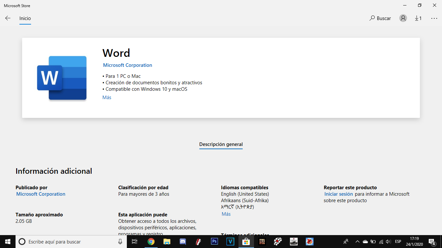The height and width of the screenshot is (248, 442).
Task: Click Iniciar sesión to report product
Action: (x=338, y=194)
